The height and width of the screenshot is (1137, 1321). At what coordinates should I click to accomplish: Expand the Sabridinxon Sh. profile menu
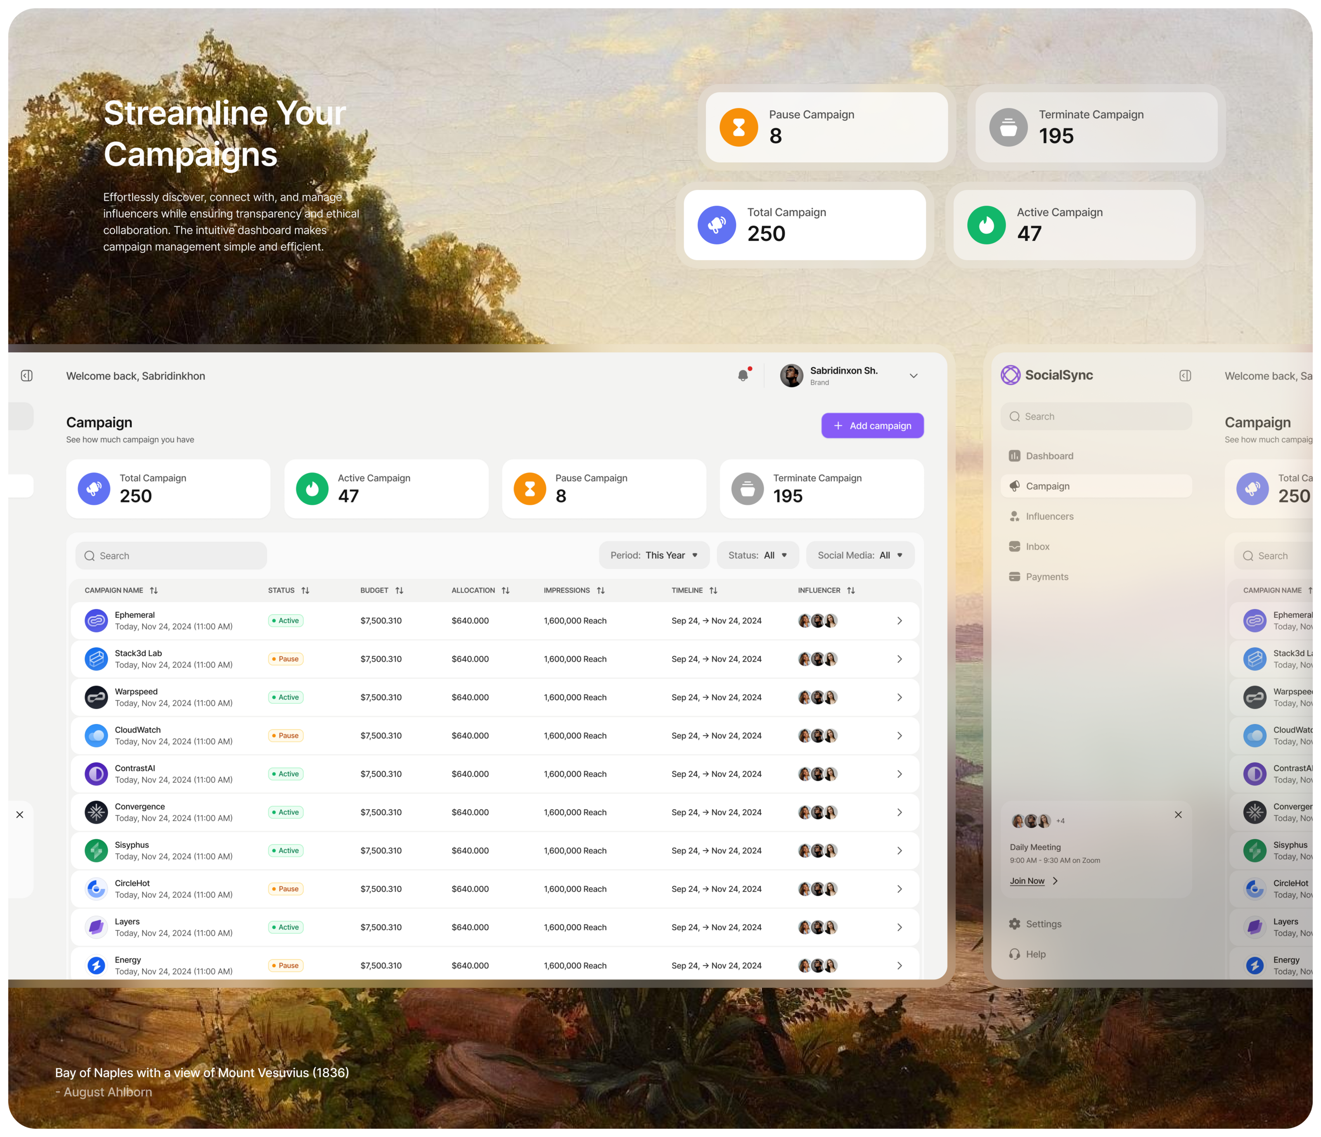click(x=913, y=375)
